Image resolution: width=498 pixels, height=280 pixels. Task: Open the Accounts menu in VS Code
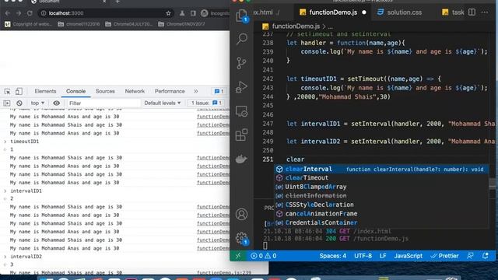(x=241, y=215)
